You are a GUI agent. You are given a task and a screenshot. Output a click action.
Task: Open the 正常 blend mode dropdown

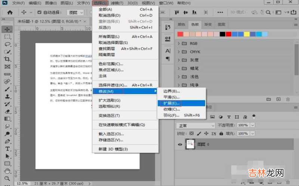tap(195, 126)
